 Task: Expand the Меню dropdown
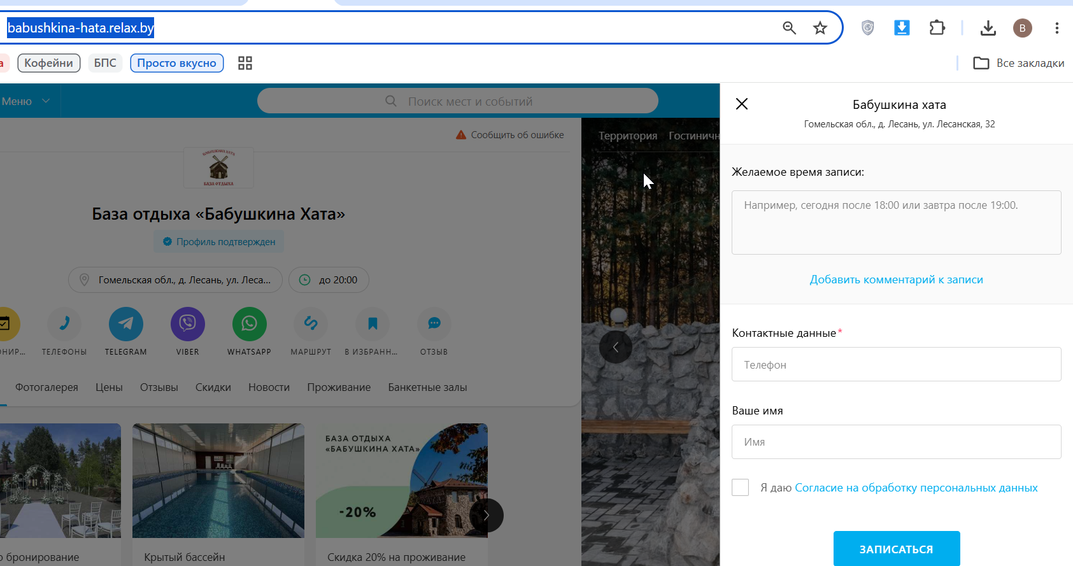pyautogui.click(x=26, y=101)
